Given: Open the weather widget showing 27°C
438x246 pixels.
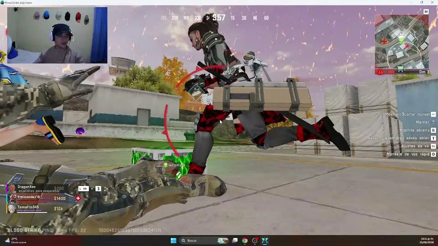Looking at the screenshot, I should (x=15, y=241).
